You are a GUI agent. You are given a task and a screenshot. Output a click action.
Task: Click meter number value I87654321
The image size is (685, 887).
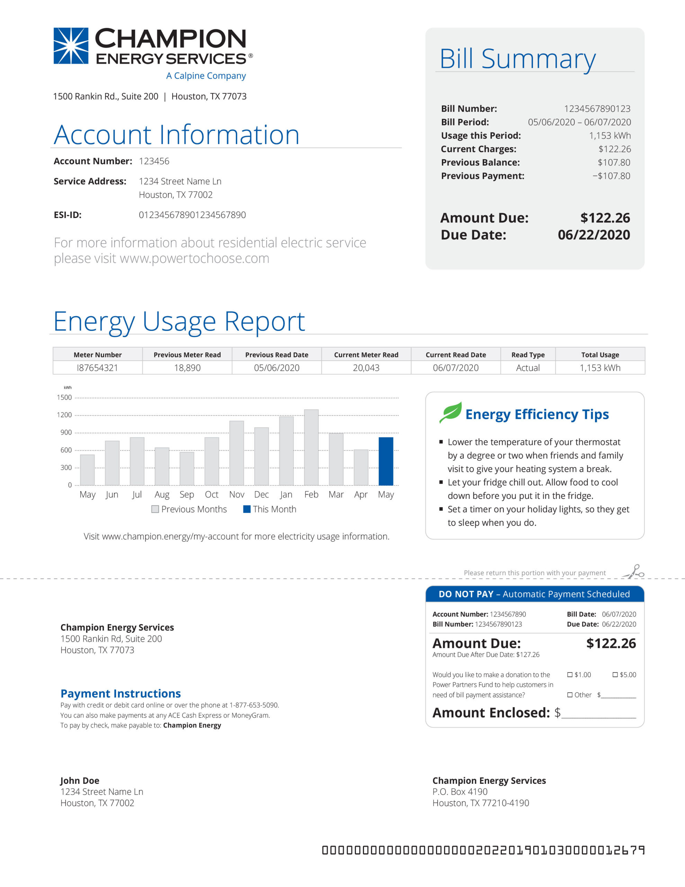point(97,368)
